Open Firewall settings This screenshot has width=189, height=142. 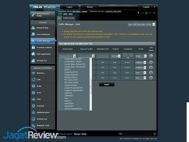pos(43,106)
